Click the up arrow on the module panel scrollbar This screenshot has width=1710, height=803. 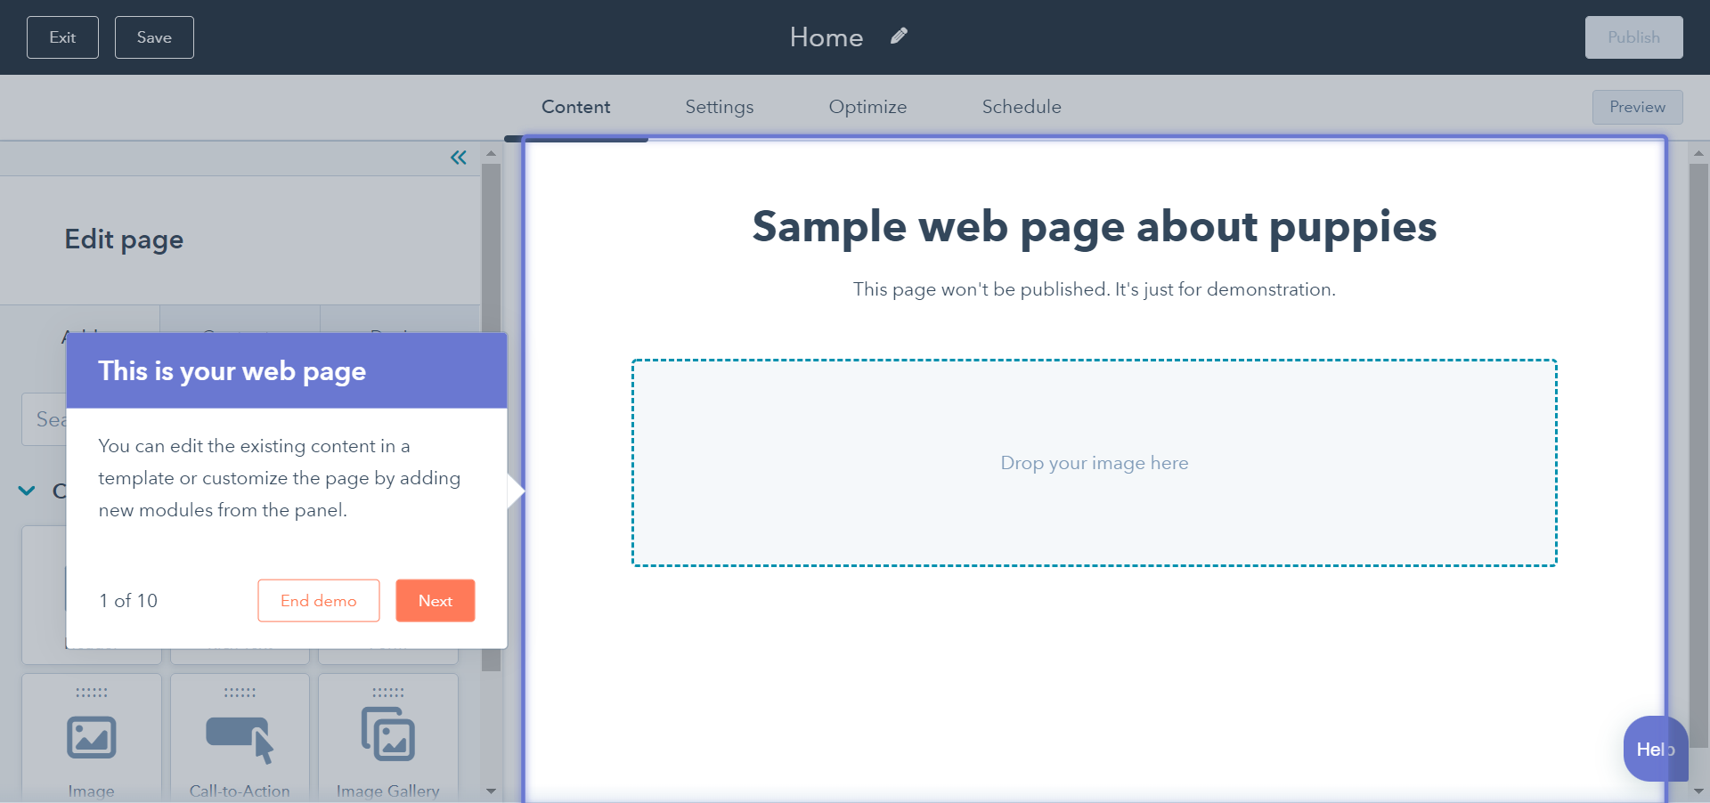491,152
